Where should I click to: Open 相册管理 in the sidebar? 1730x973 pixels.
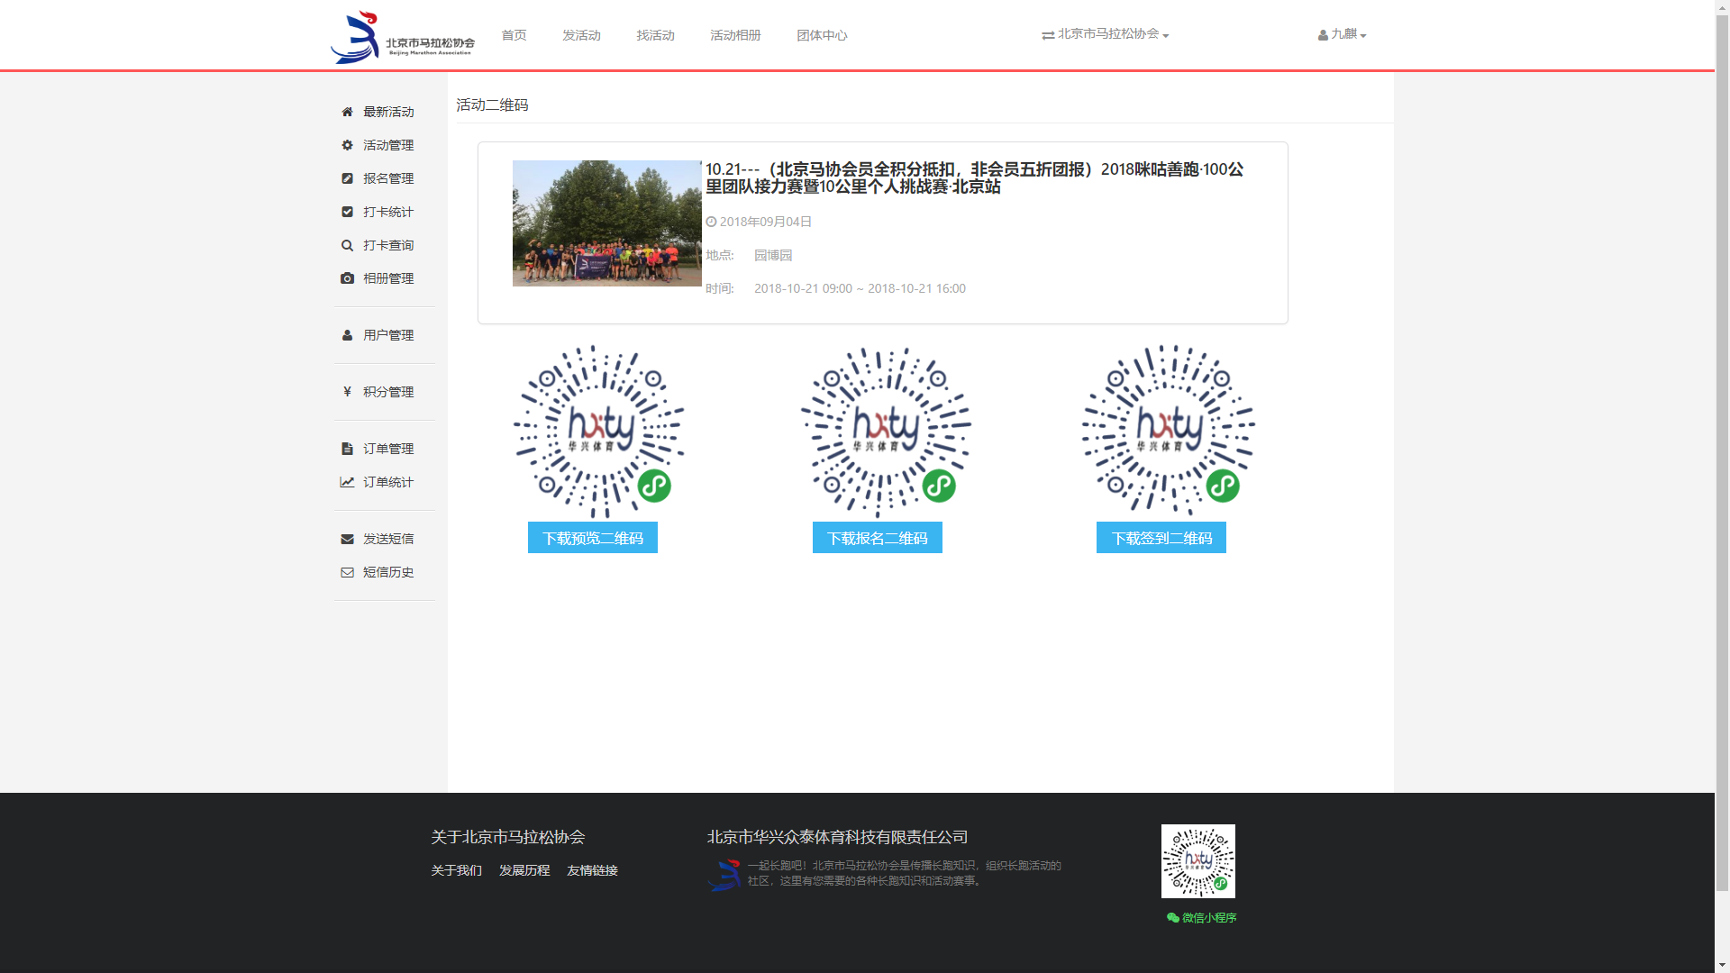point(388,278)
